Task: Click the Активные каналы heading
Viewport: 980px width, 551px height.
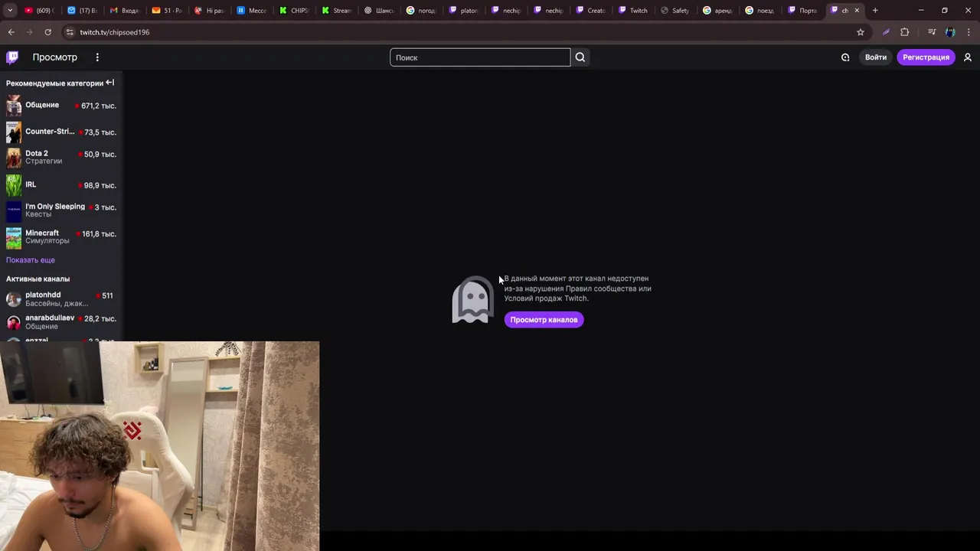Action: 38,279
